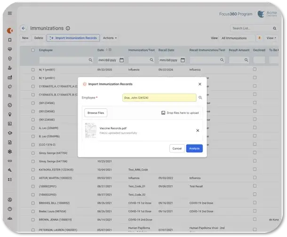Select the A, Leo (336699) row checkbox
The height and width of the screenshot is (237, 287).
(x=33, y=128)
